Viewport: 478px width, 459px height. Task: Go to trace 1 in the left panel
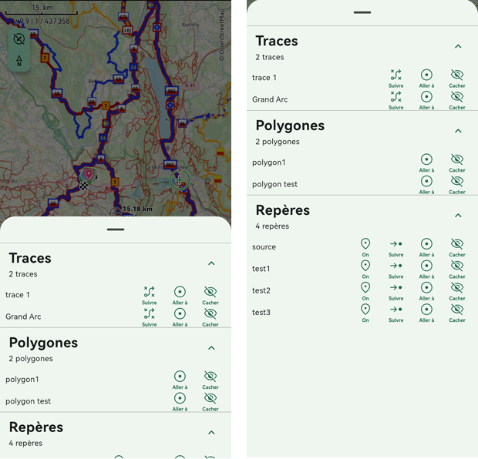180,295
